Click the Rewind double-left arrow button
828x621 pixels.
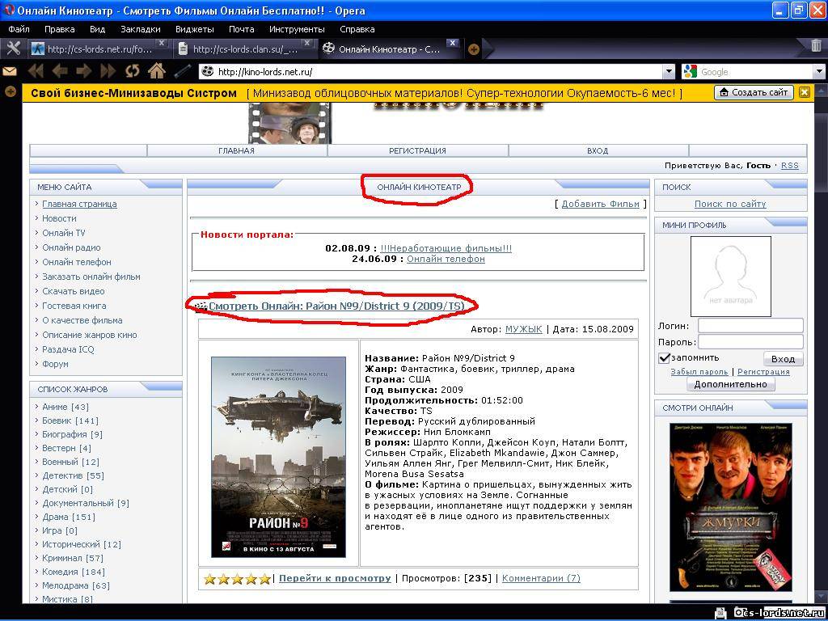click(36, 71)
